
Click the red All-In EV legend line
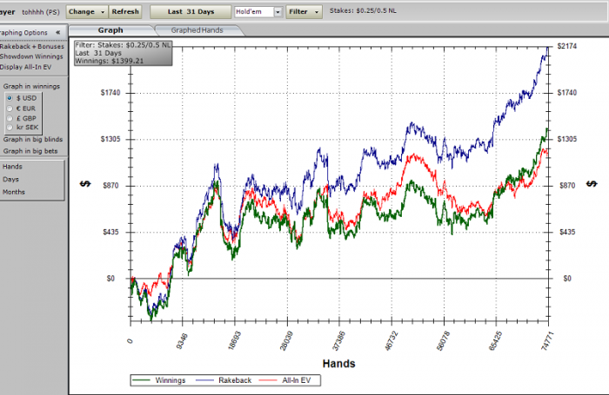tap(268, 380)
